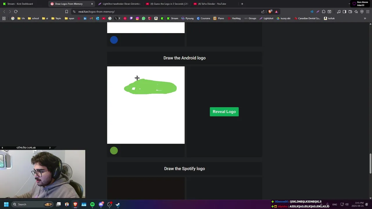This screenshot has height=209, width=372.
Task: Open the Outlook bookmark icon
Action: (97, 18)
